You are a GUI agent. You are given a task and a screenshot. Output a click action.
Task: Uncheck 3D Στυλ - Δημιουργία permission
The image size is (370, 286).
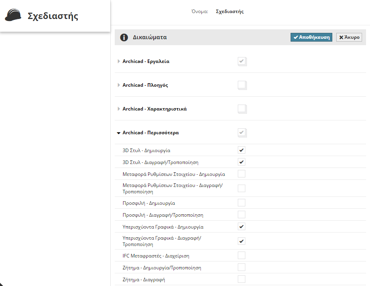click(x=241, y=150)
